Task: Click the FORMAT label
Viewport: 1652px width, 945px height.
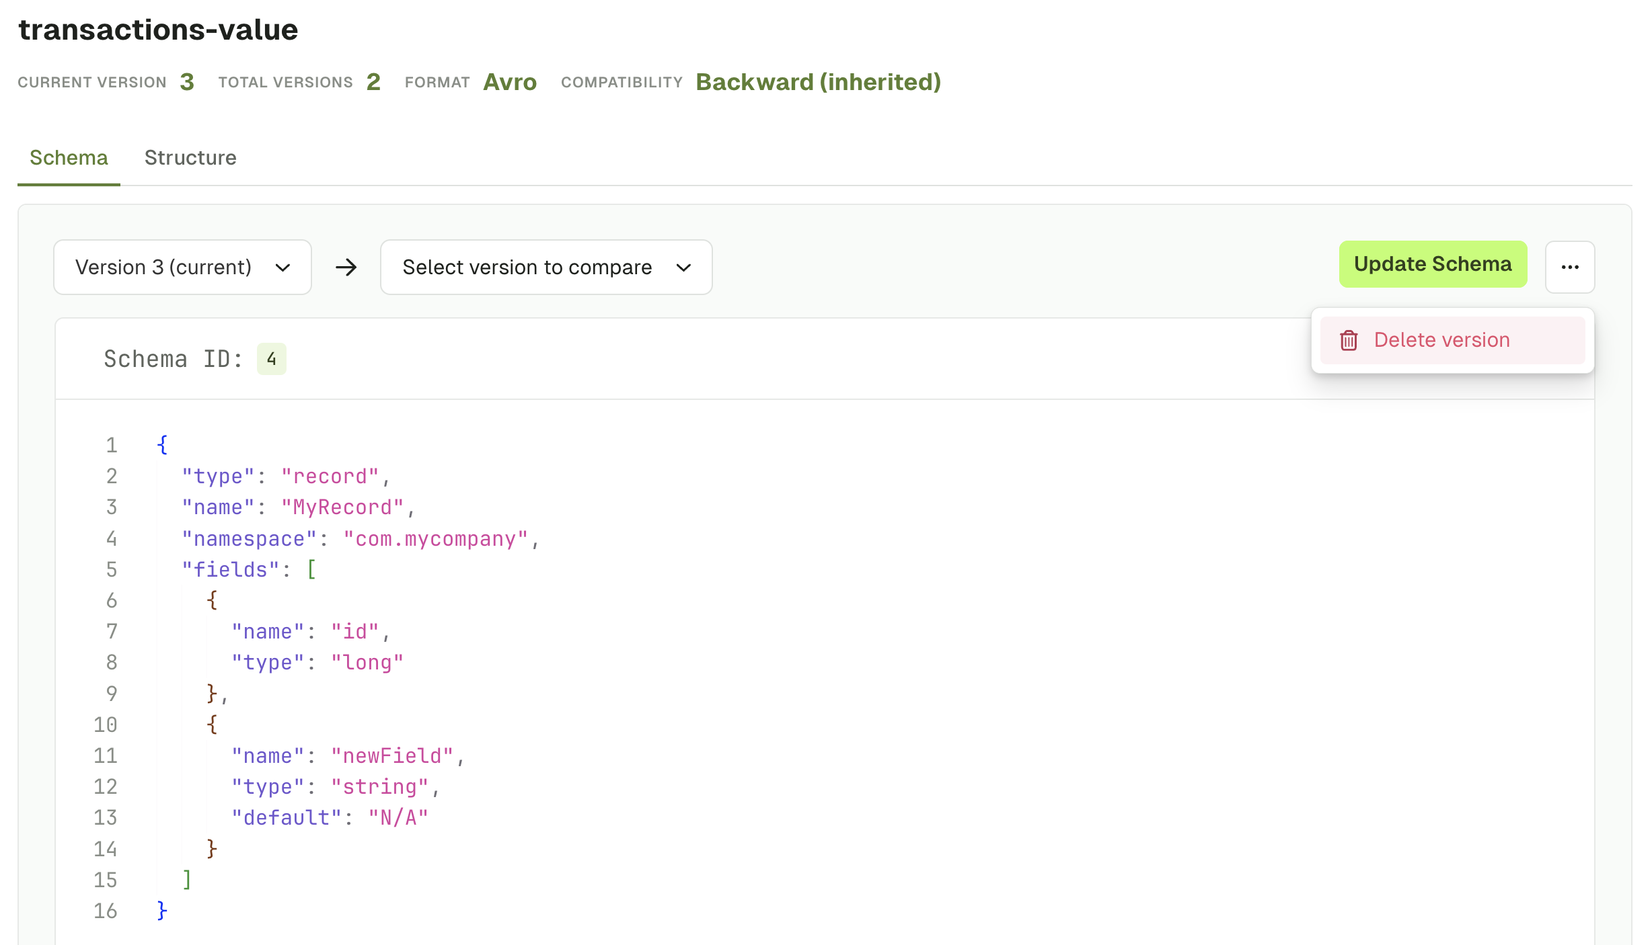Action: point(437,83)
